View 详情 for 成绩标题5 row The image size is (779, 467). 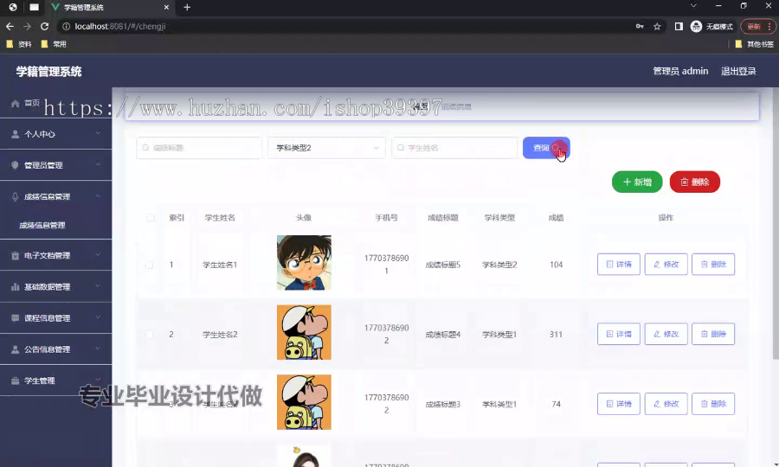click(619, 265)
